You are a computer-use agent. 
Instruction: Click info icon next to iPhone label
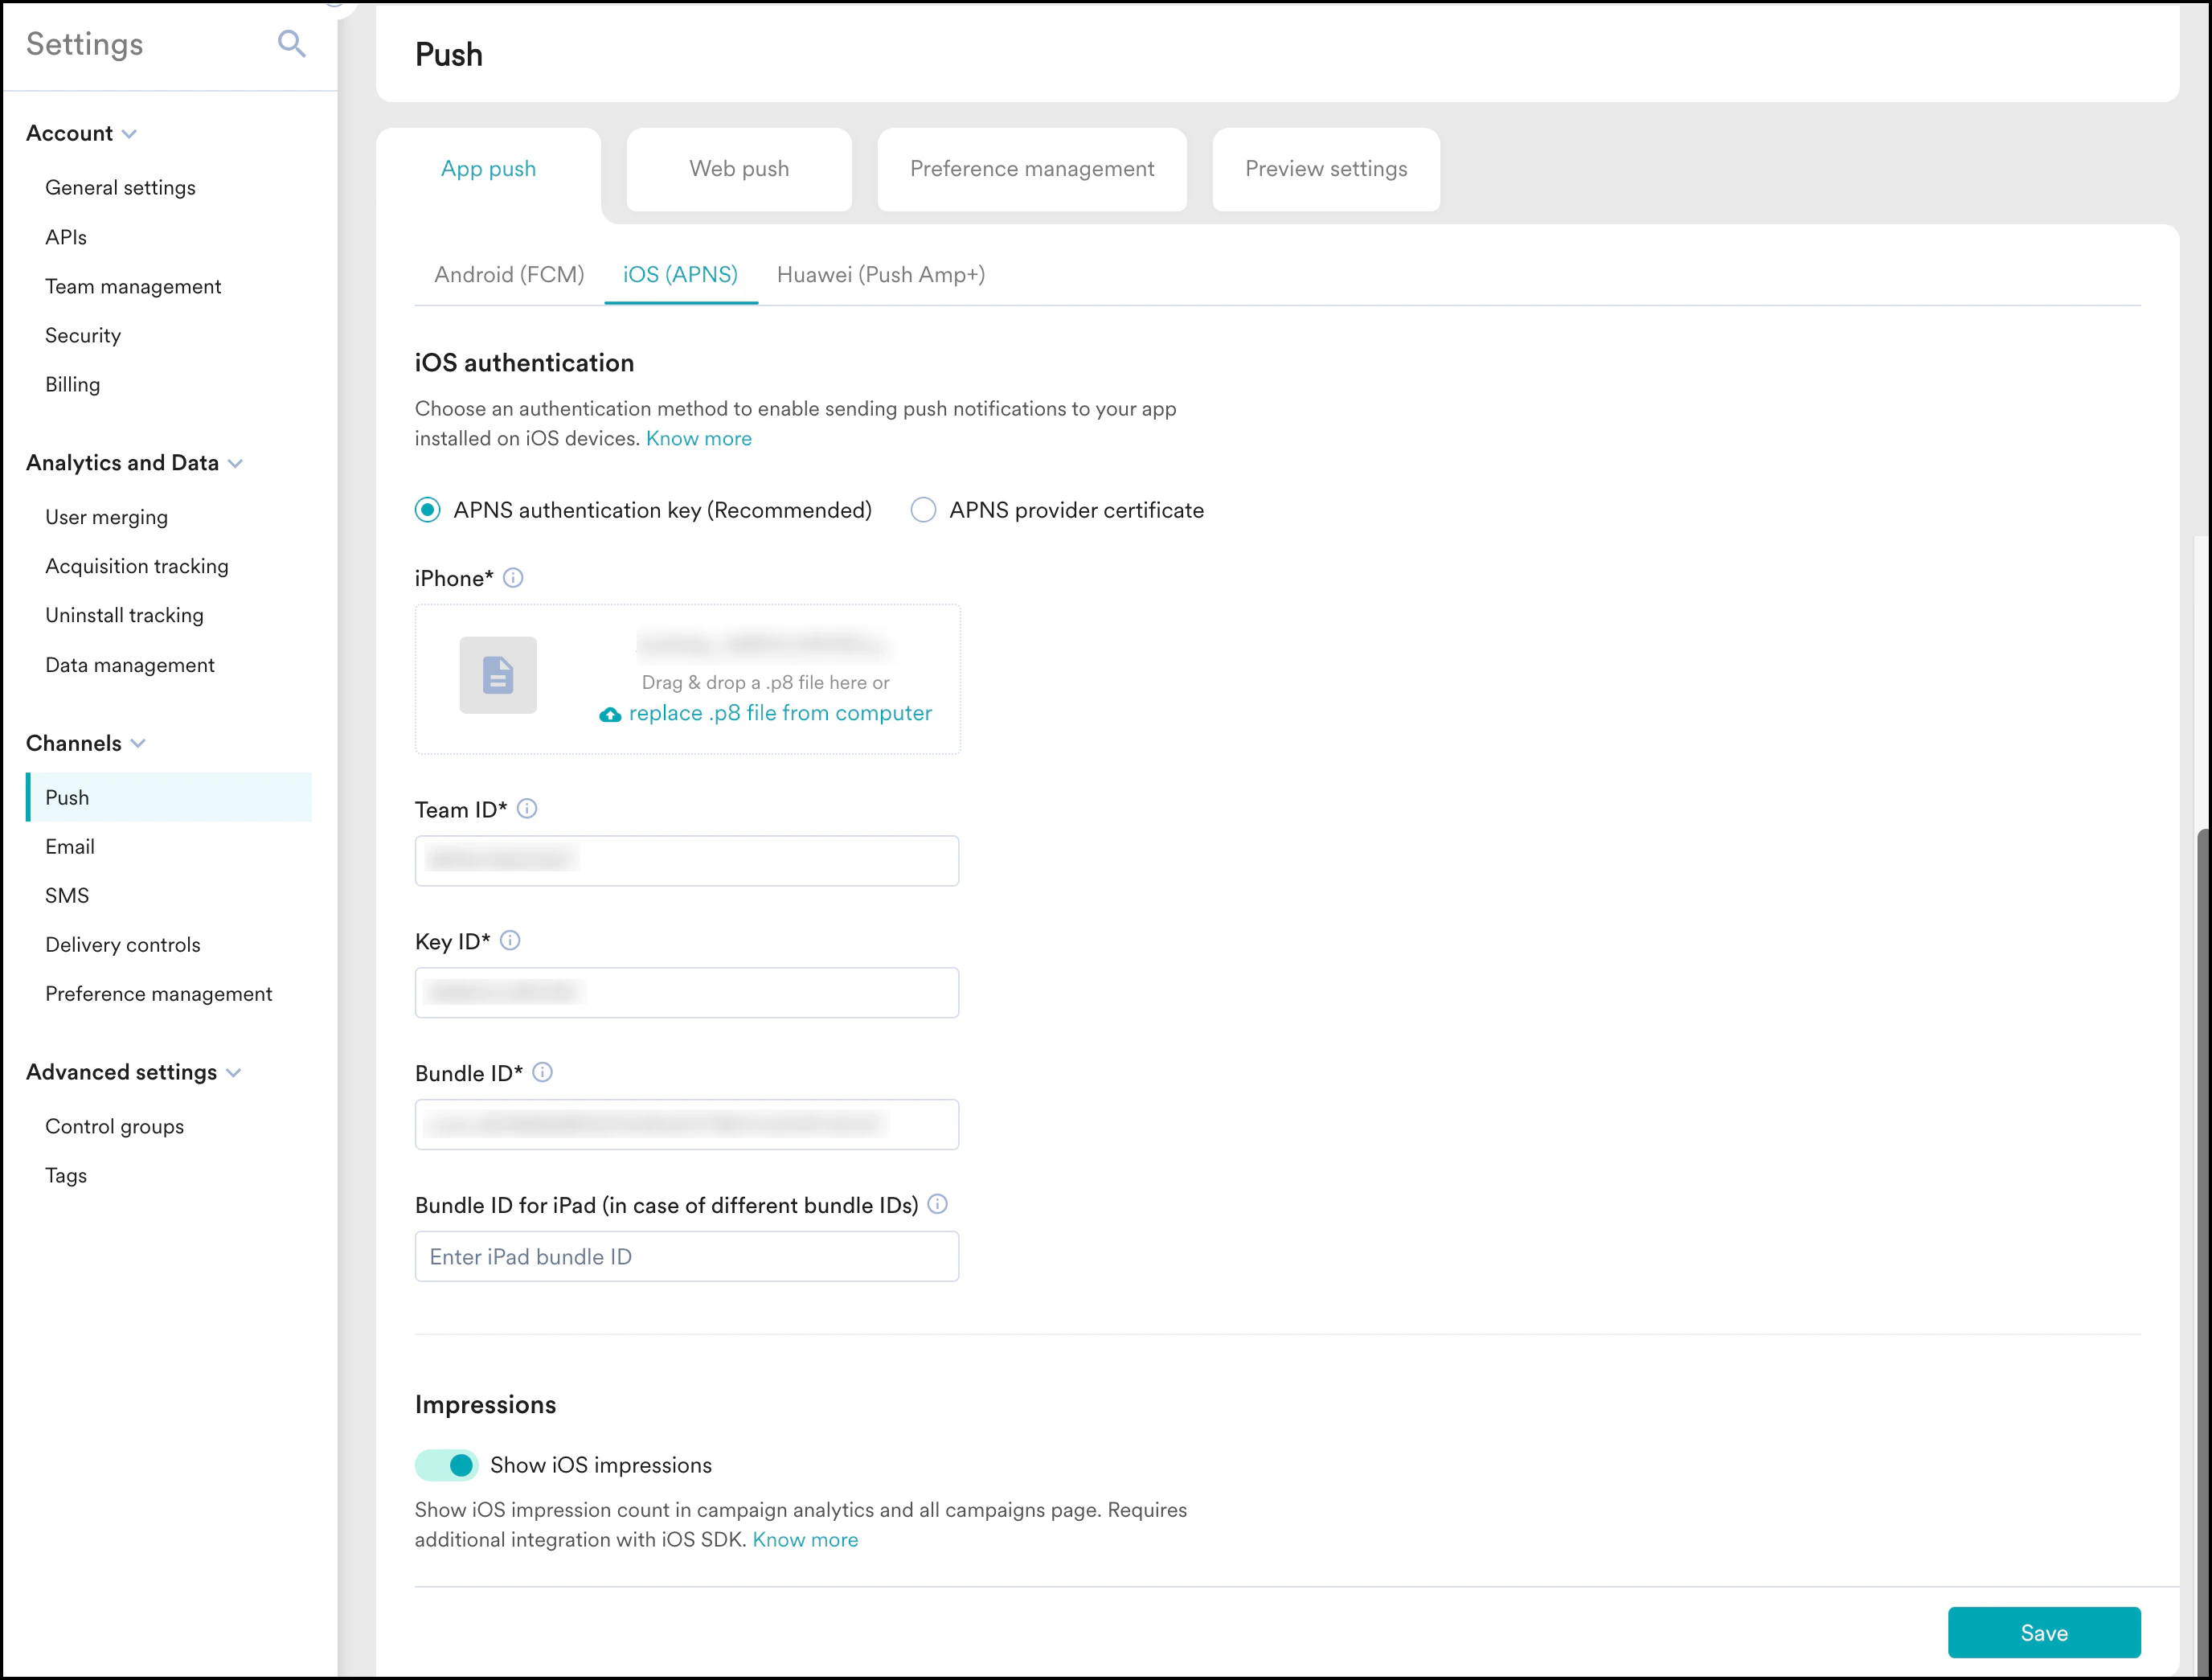(x=513, y=578)
